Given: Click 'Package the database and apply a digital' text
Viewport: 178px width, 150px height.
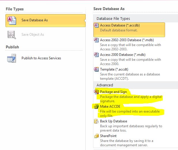Looking at the screenshot, I should 131,97.
